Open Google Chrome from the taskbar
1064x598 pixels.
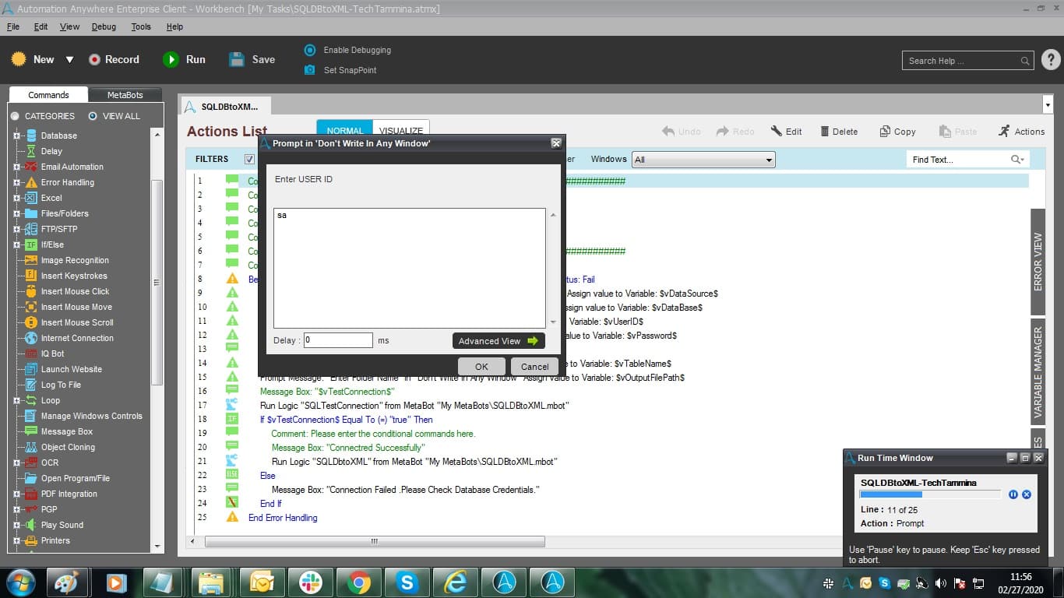pyautogui.click(x=359, y=582)
